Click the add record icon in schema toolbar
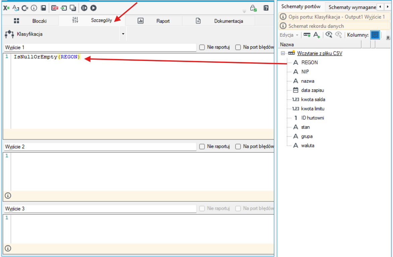This screenshot has width=393, height=257. point(307,35)
